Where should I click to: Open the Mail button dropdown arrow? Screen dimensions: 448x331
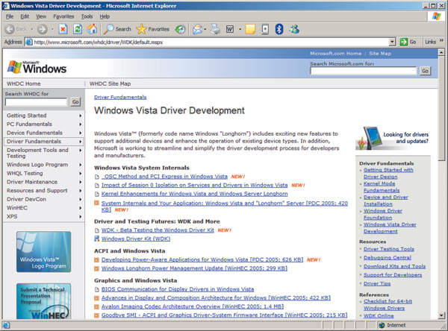click(x=205, y=29)
